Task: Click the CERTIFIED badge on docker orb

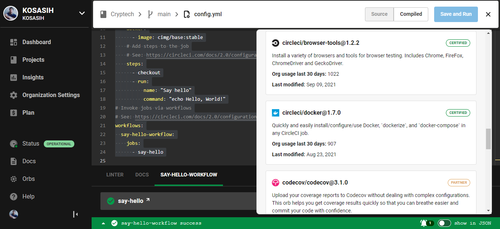Action: pyautogui.click(x=458, y=113)
